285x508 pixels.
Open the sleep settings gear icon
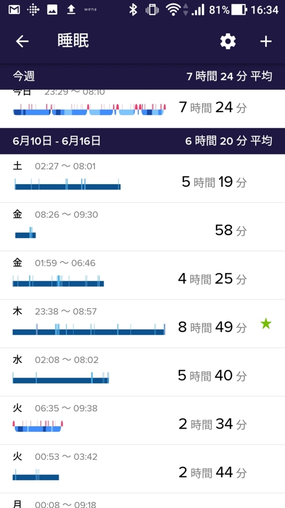227,42
